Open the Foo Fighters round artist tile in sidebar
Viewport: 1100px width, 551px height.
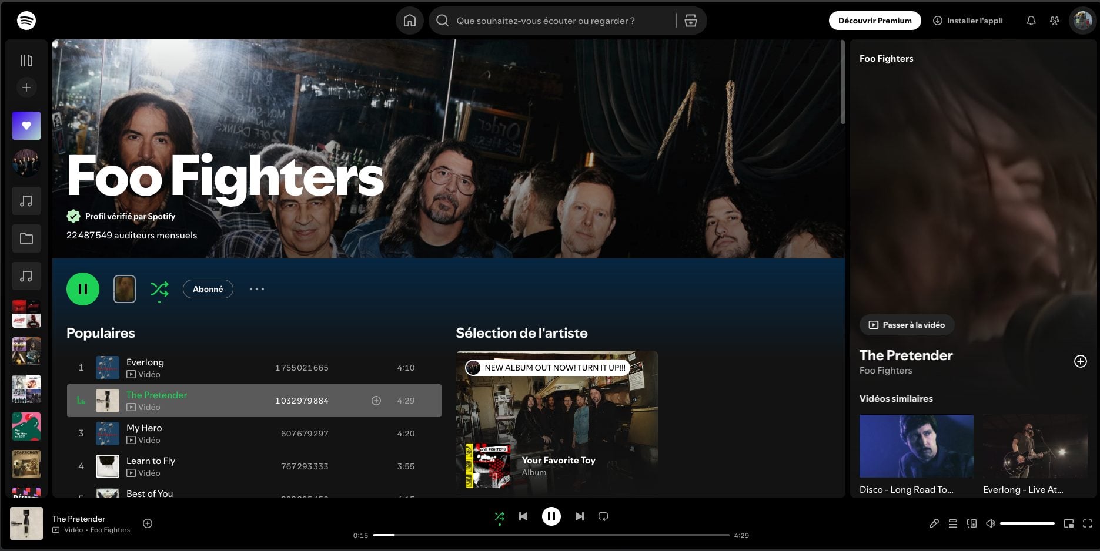click(26, 163)
